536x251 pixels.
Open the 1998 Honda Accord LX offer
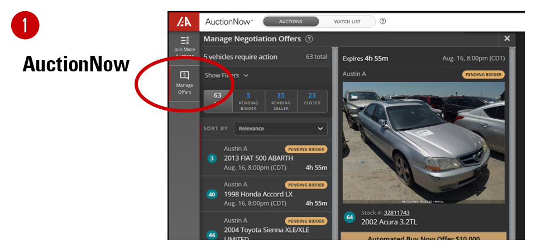pyautogui.click(x=266, y=194)
